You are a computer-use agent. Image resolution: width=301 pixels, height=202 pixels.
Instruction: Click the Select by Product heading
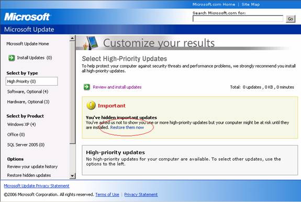click(25, 116)
